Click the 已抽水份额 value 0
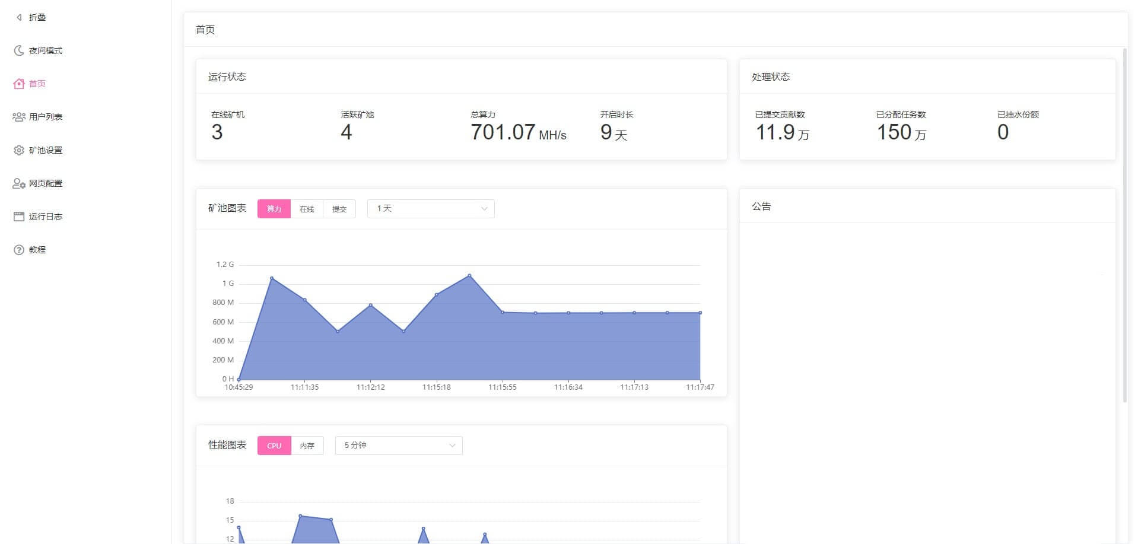The height and width of the screenshot is (544, 1138). [x=1003, y=132]
